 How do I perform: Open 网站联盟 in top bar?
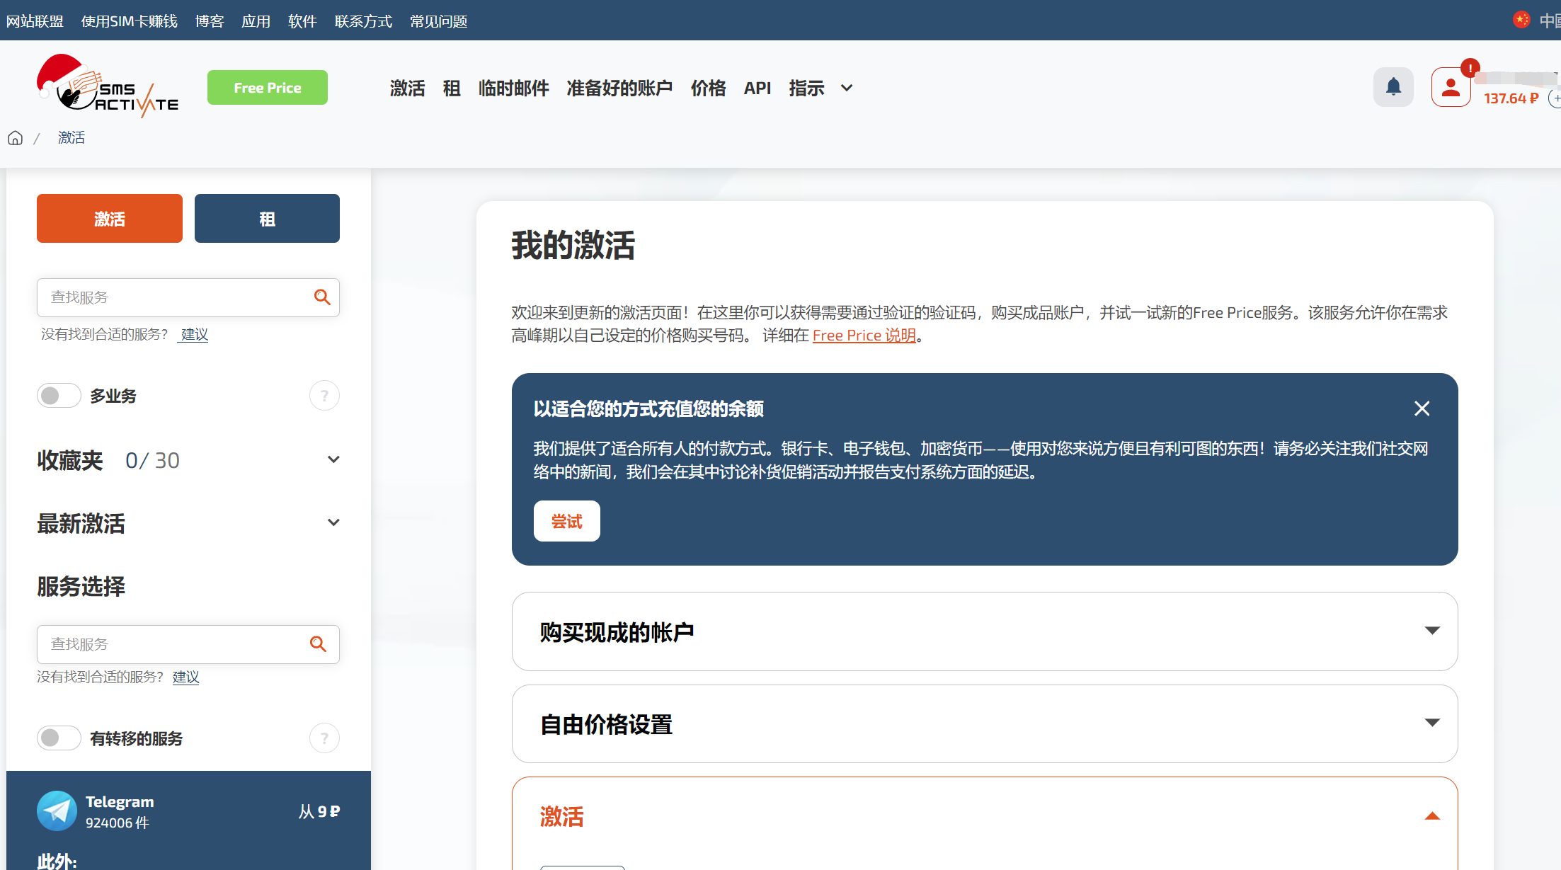tap(35, 21)
